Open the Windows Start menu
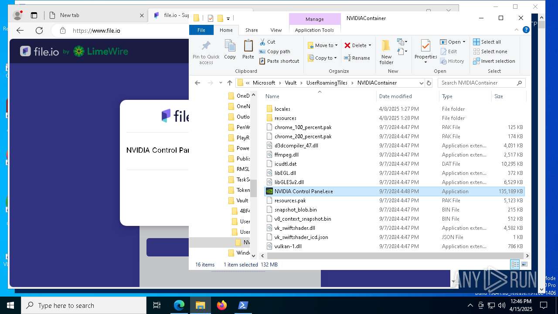Image resolution: width=558 pixels, height=314 pixels. click(10, 305)
